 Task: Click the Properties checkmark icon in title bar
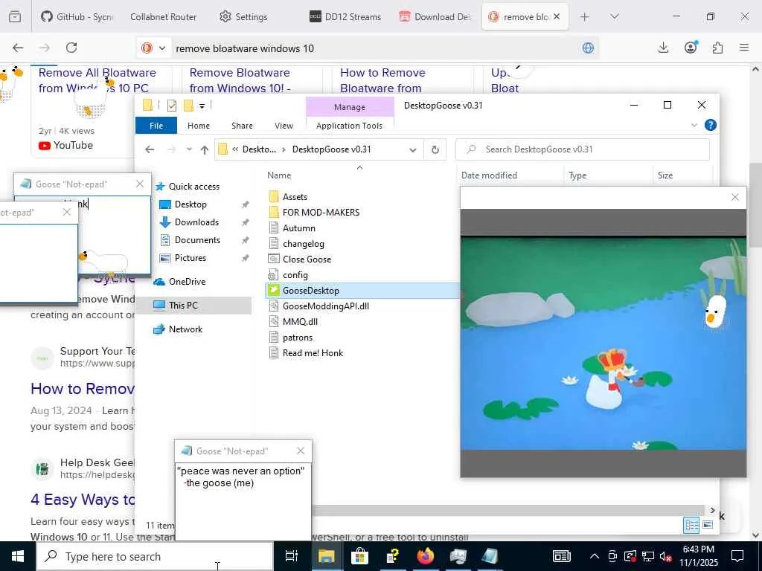tap(172, 106)
